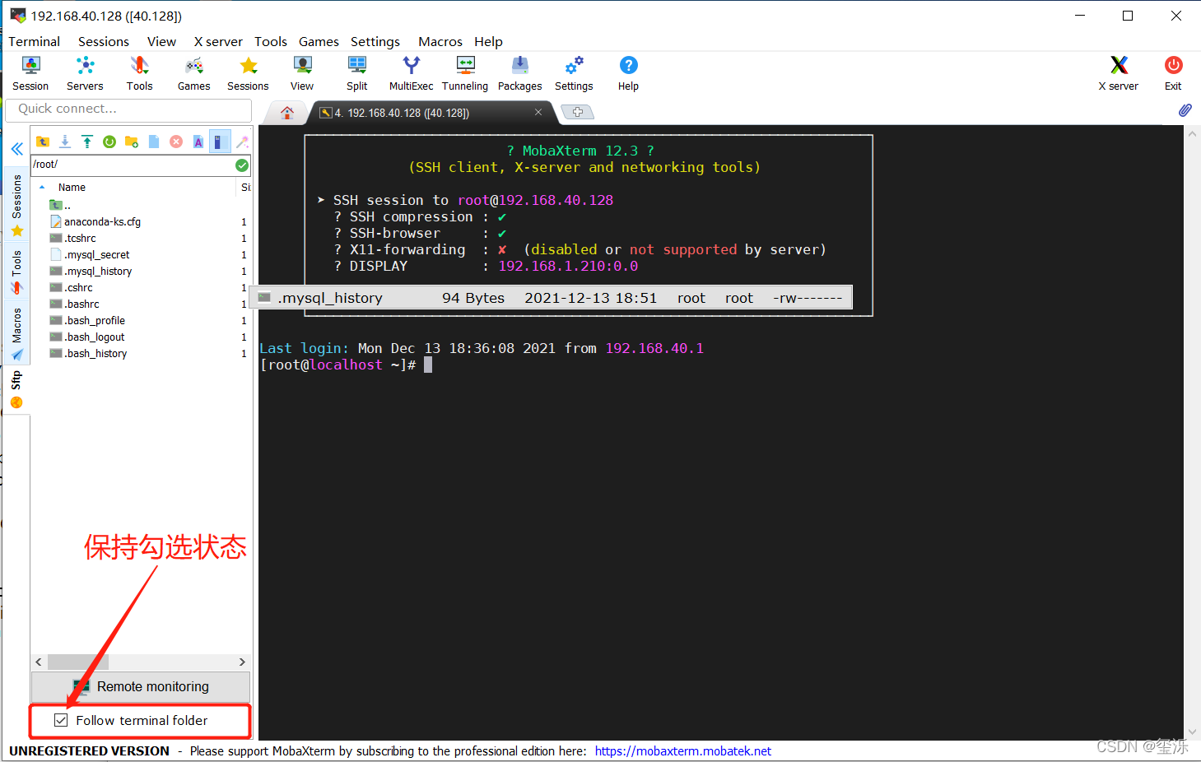Start the X server toolbar icon
Screen dimensions: 1201x762
coord(1119,73)
